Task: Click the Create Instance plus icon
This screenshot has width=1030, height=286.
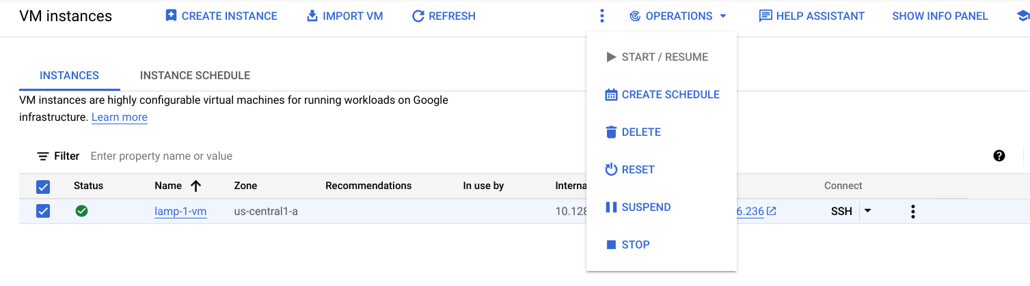Action: pyautogui.click(x=171, y=16)
